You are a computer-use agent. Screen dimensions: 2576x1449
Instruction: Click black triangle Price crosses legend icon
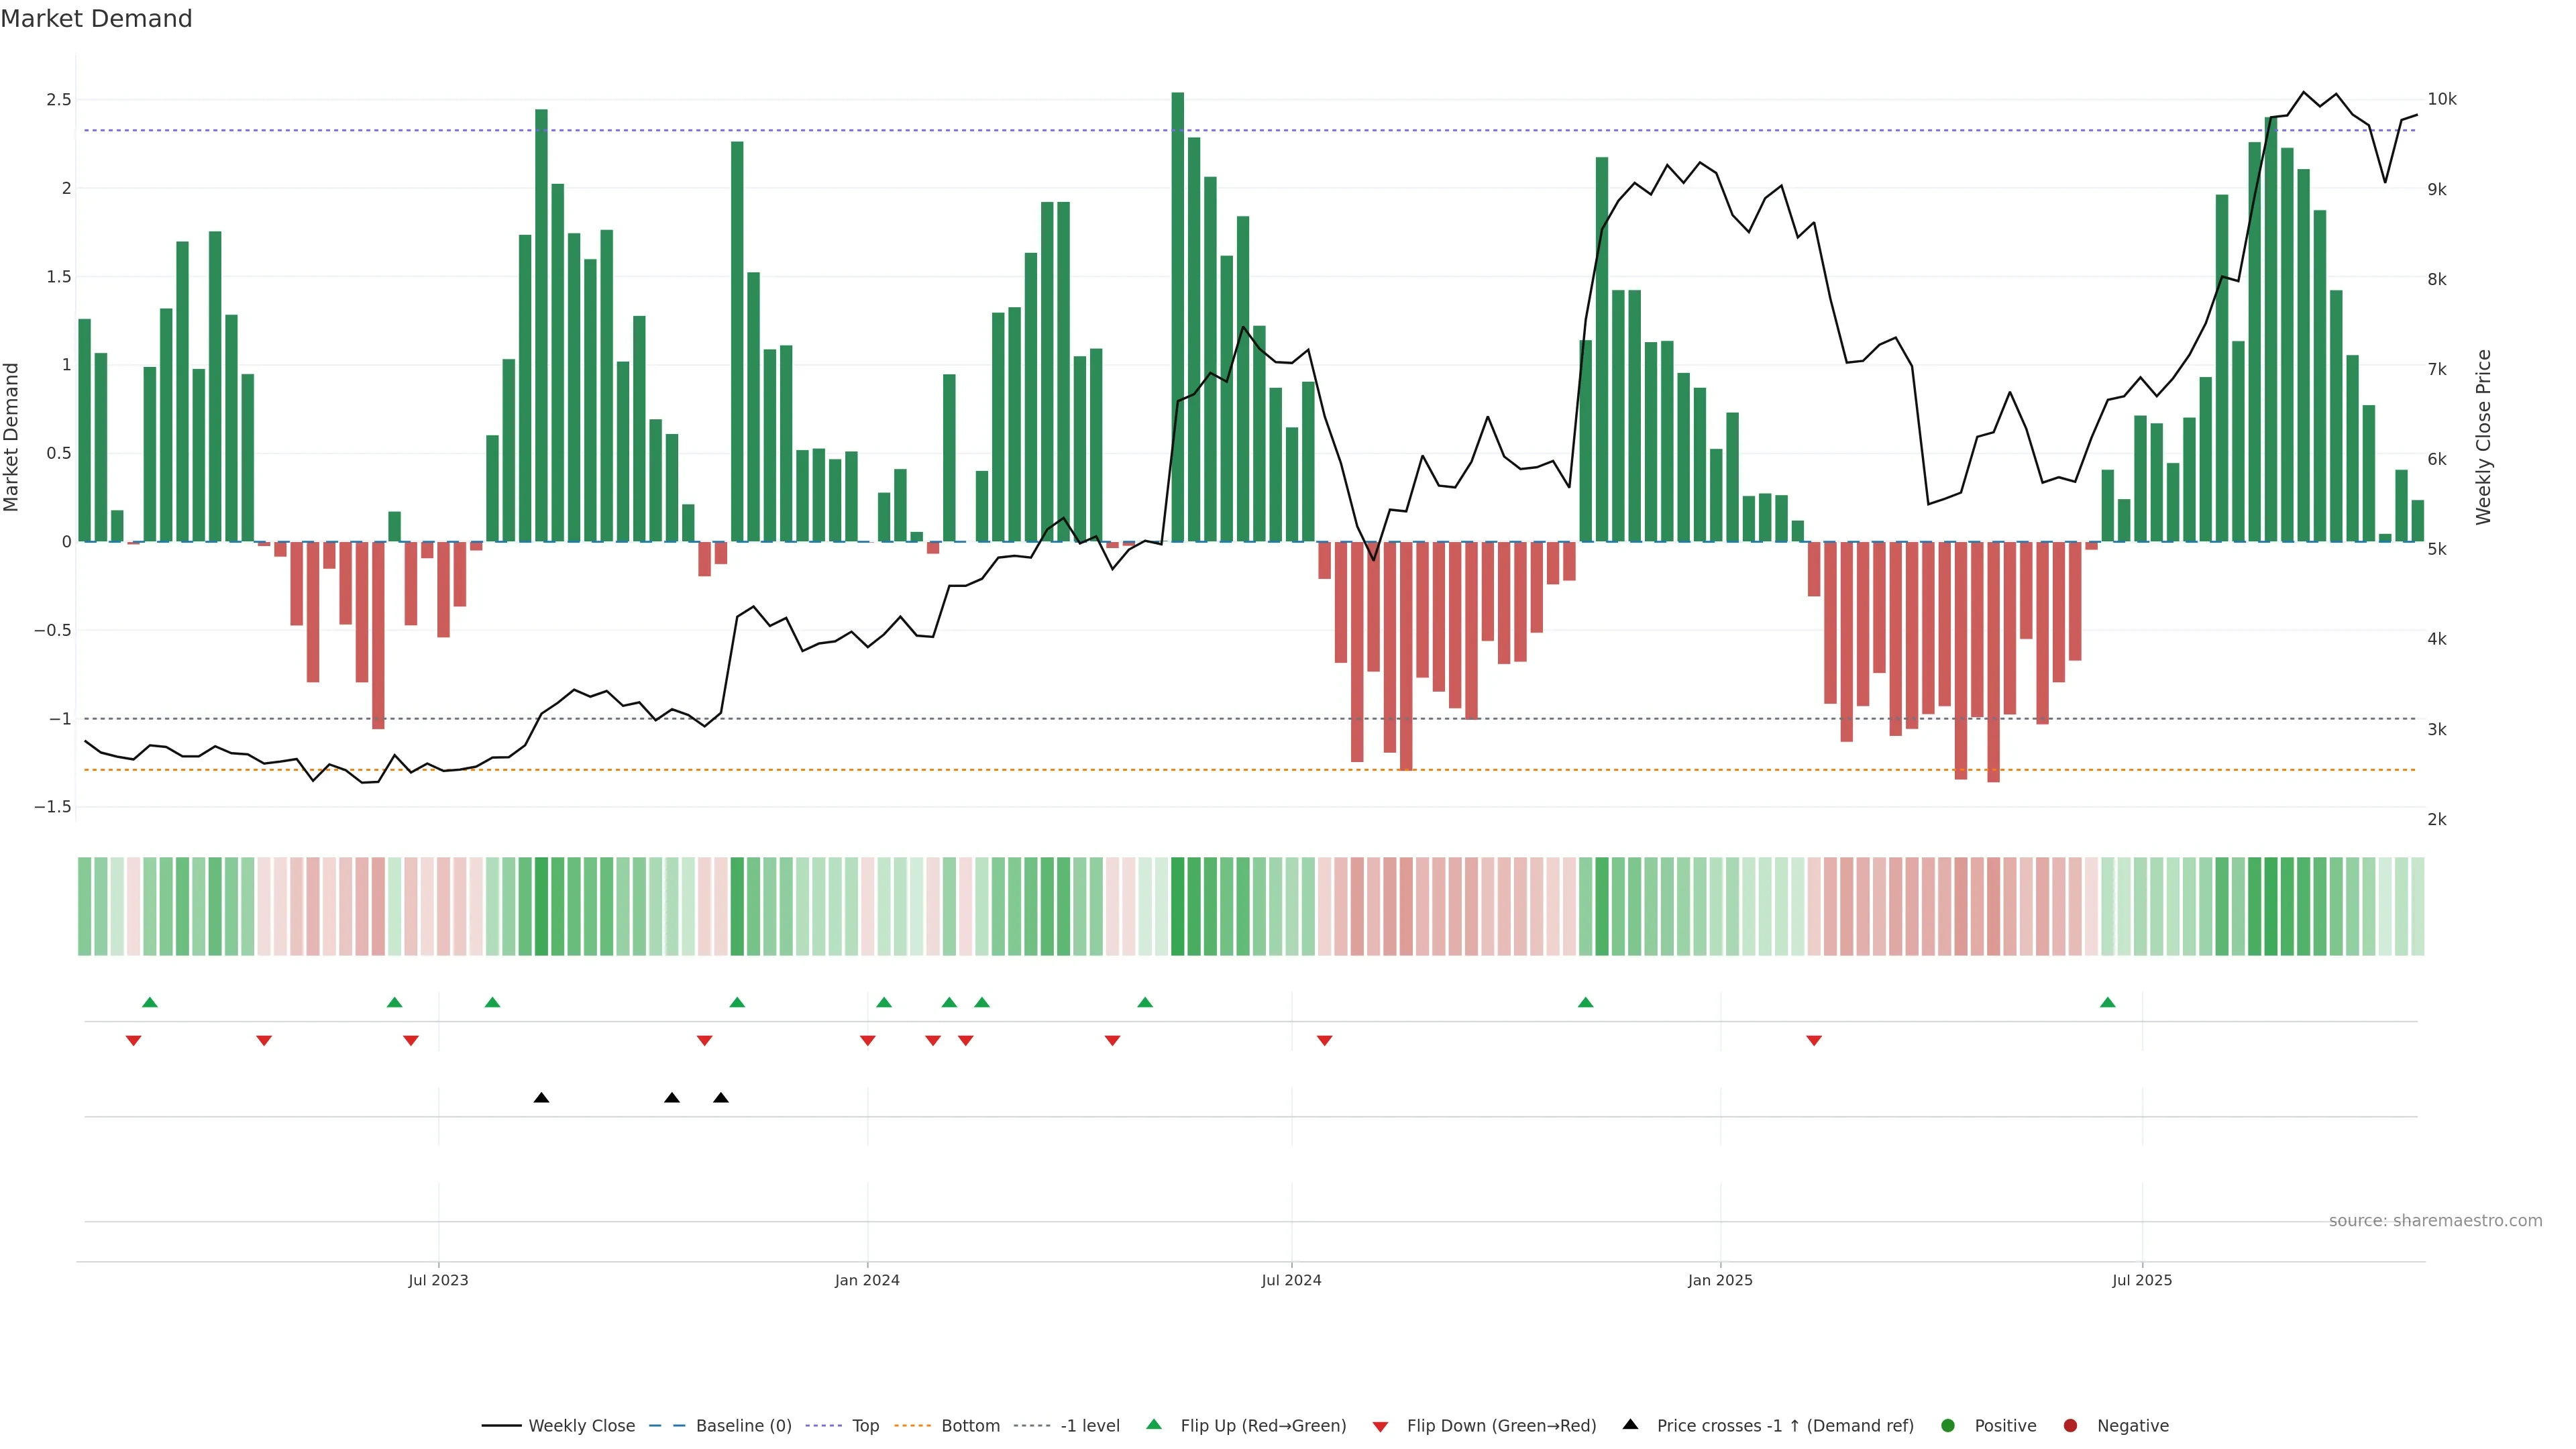coord(1630,1425)
